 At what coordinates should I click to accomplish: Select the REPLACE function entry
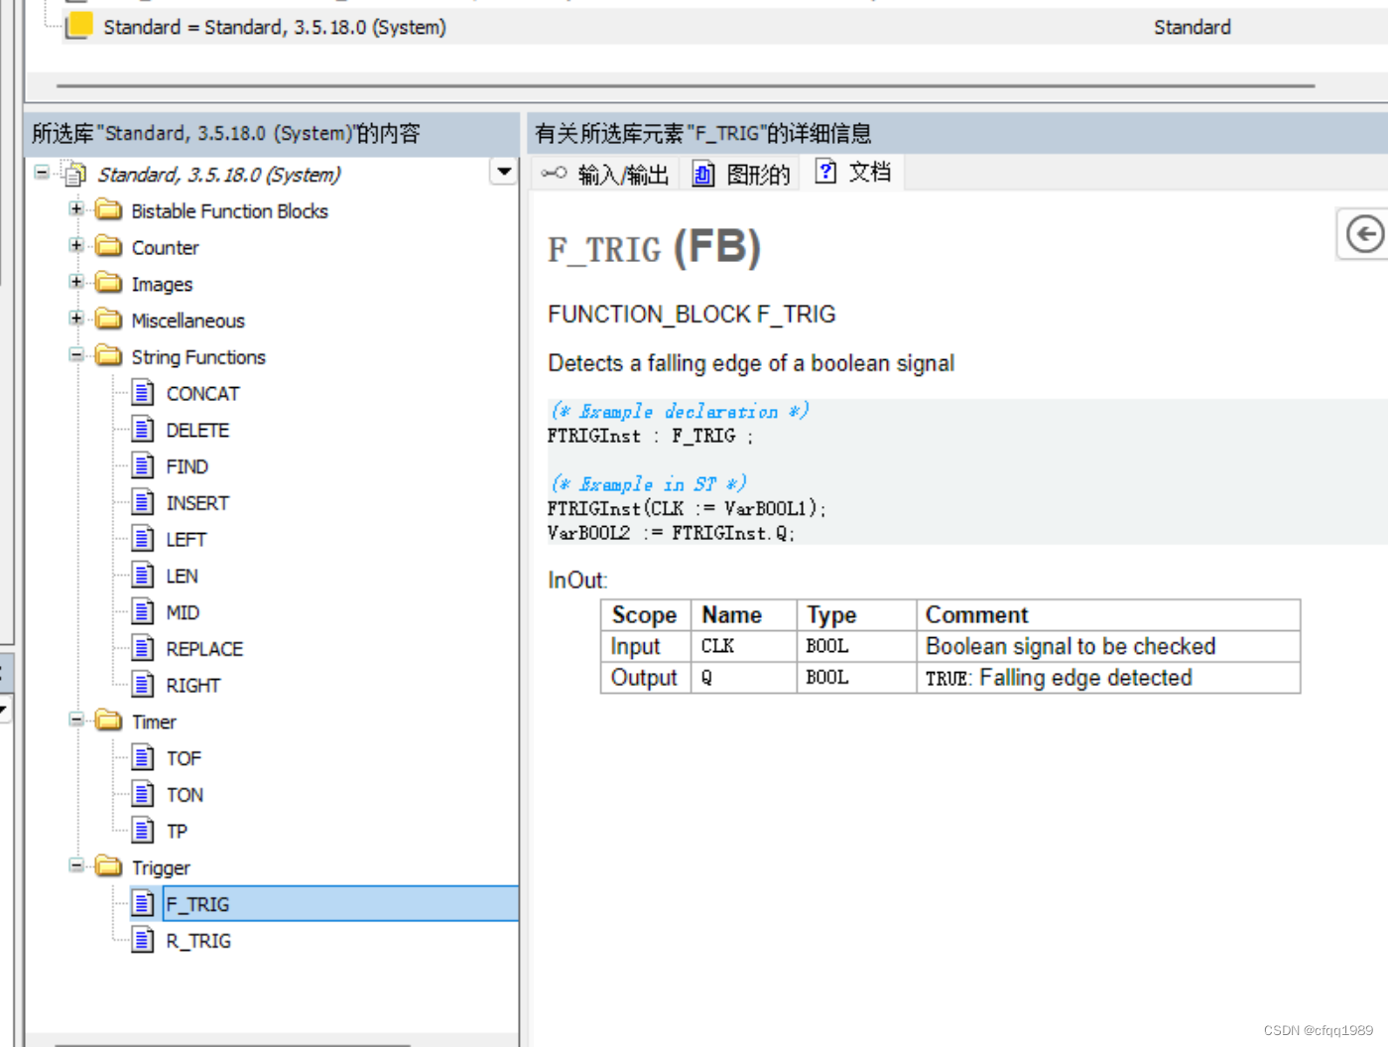(x=204, y=650)
